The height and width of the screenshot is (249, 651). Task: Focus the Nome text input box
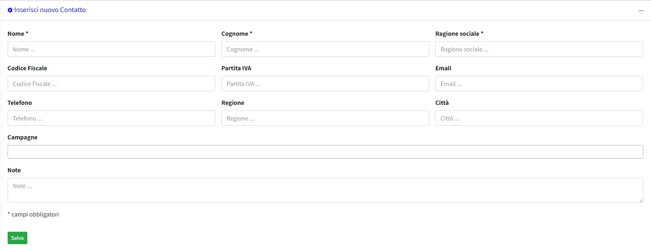[x=111, y=49]
